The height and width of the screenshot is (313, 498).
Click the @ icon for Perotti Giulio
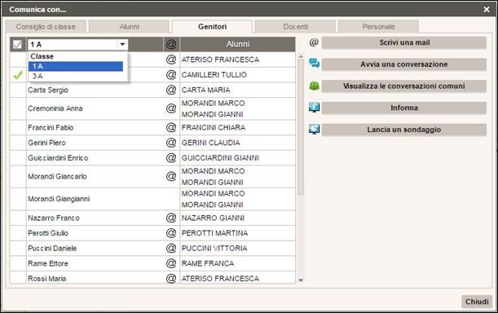click(x=171, y=233)
